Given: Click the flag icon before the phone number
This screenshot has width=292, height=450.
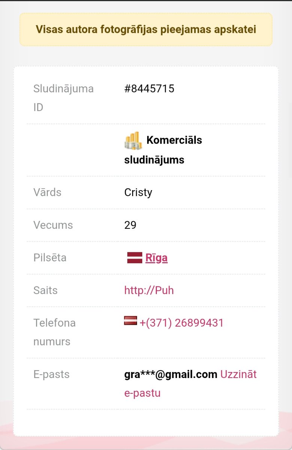Looking at the screenshot, I should (x=131, y=321).
